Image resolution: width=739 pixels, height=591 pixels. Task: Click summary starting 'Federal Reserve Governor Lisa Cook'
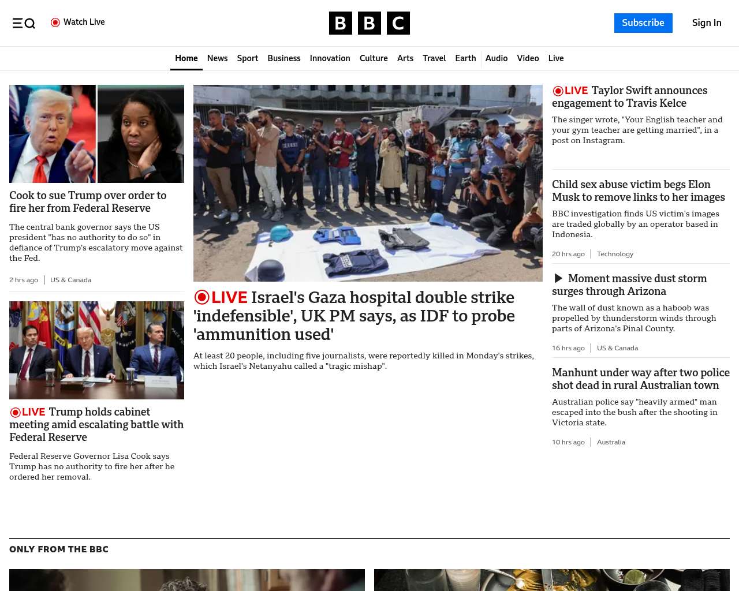click(x=92, y=466)
